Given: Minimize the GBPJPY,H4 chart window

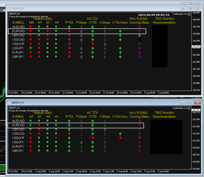Looking at the screenshot, I should pos(183,9).
